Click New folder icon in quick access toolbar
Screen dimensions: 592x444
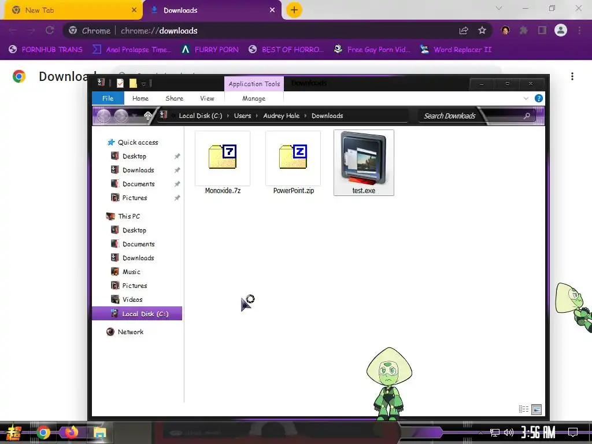tap(133, 83)
